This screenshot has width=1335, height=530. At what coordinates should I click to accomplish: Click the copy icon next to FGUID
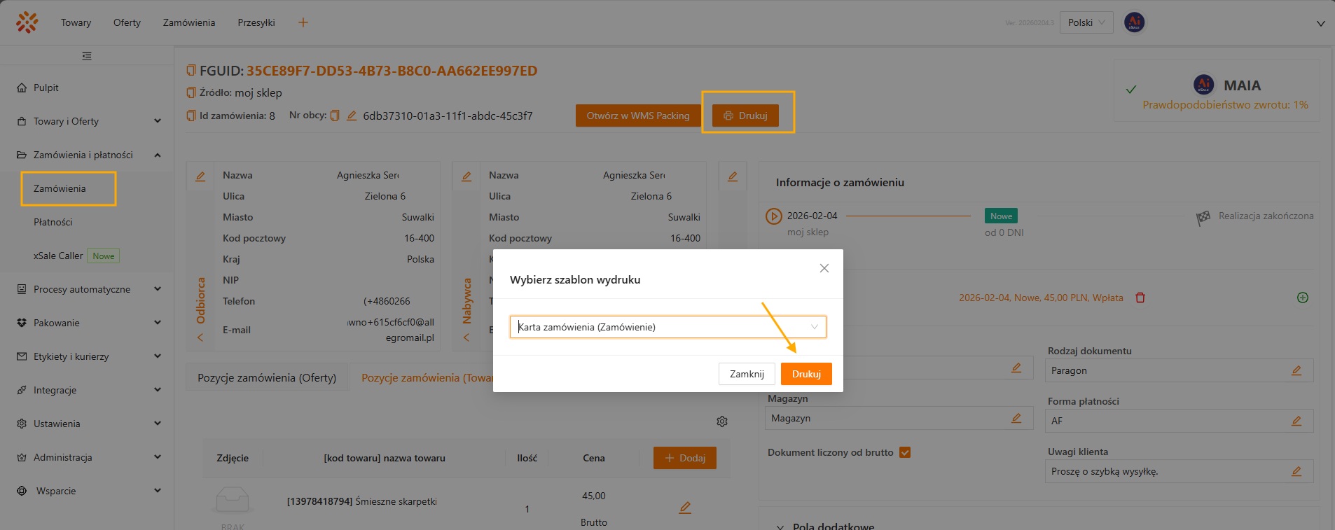pyautogui.click(x=191, y=71)
